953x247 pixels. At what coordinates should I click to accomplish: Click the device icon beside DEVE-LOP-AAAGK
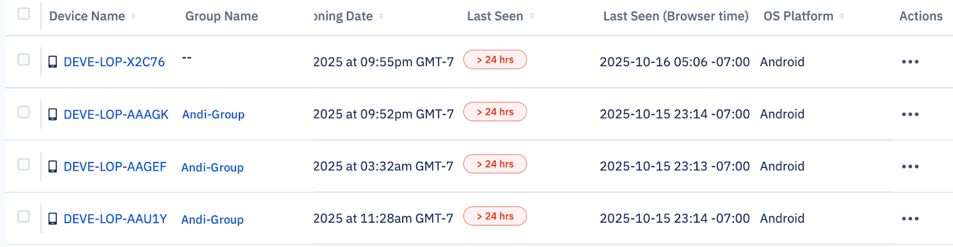tap(52, 114)
